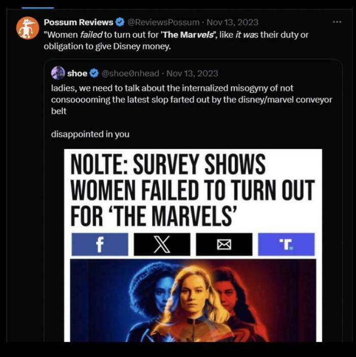
Task: Click the blue tab indicator at top
Action: [38, 7]
